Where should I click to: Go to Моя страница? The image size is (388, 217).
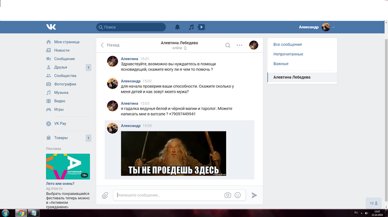(x=67, y=42)
